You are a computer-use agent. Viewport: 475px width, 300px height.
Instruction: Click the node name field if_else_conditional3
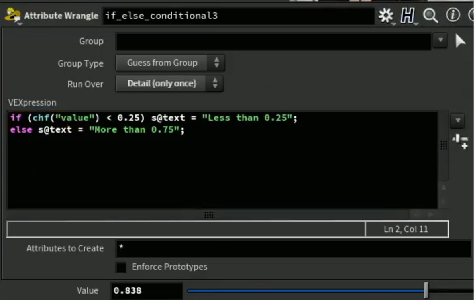[238, 16]
